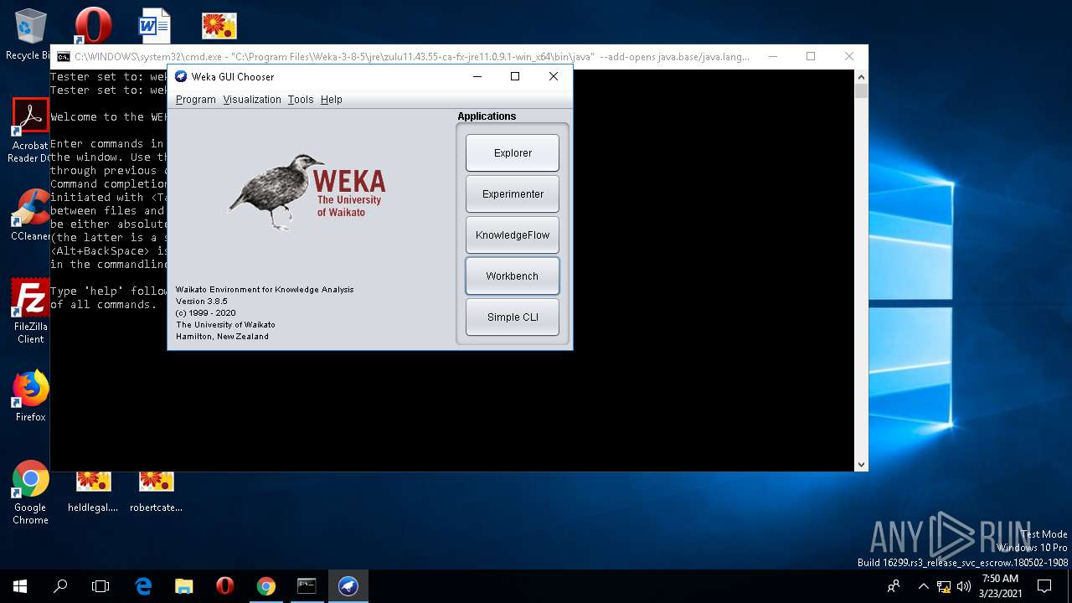The width and height of the screenshot is (1072, 603).
Task: Maximize the Weka GUI Chooser window
Action: (x=515, y=76)
